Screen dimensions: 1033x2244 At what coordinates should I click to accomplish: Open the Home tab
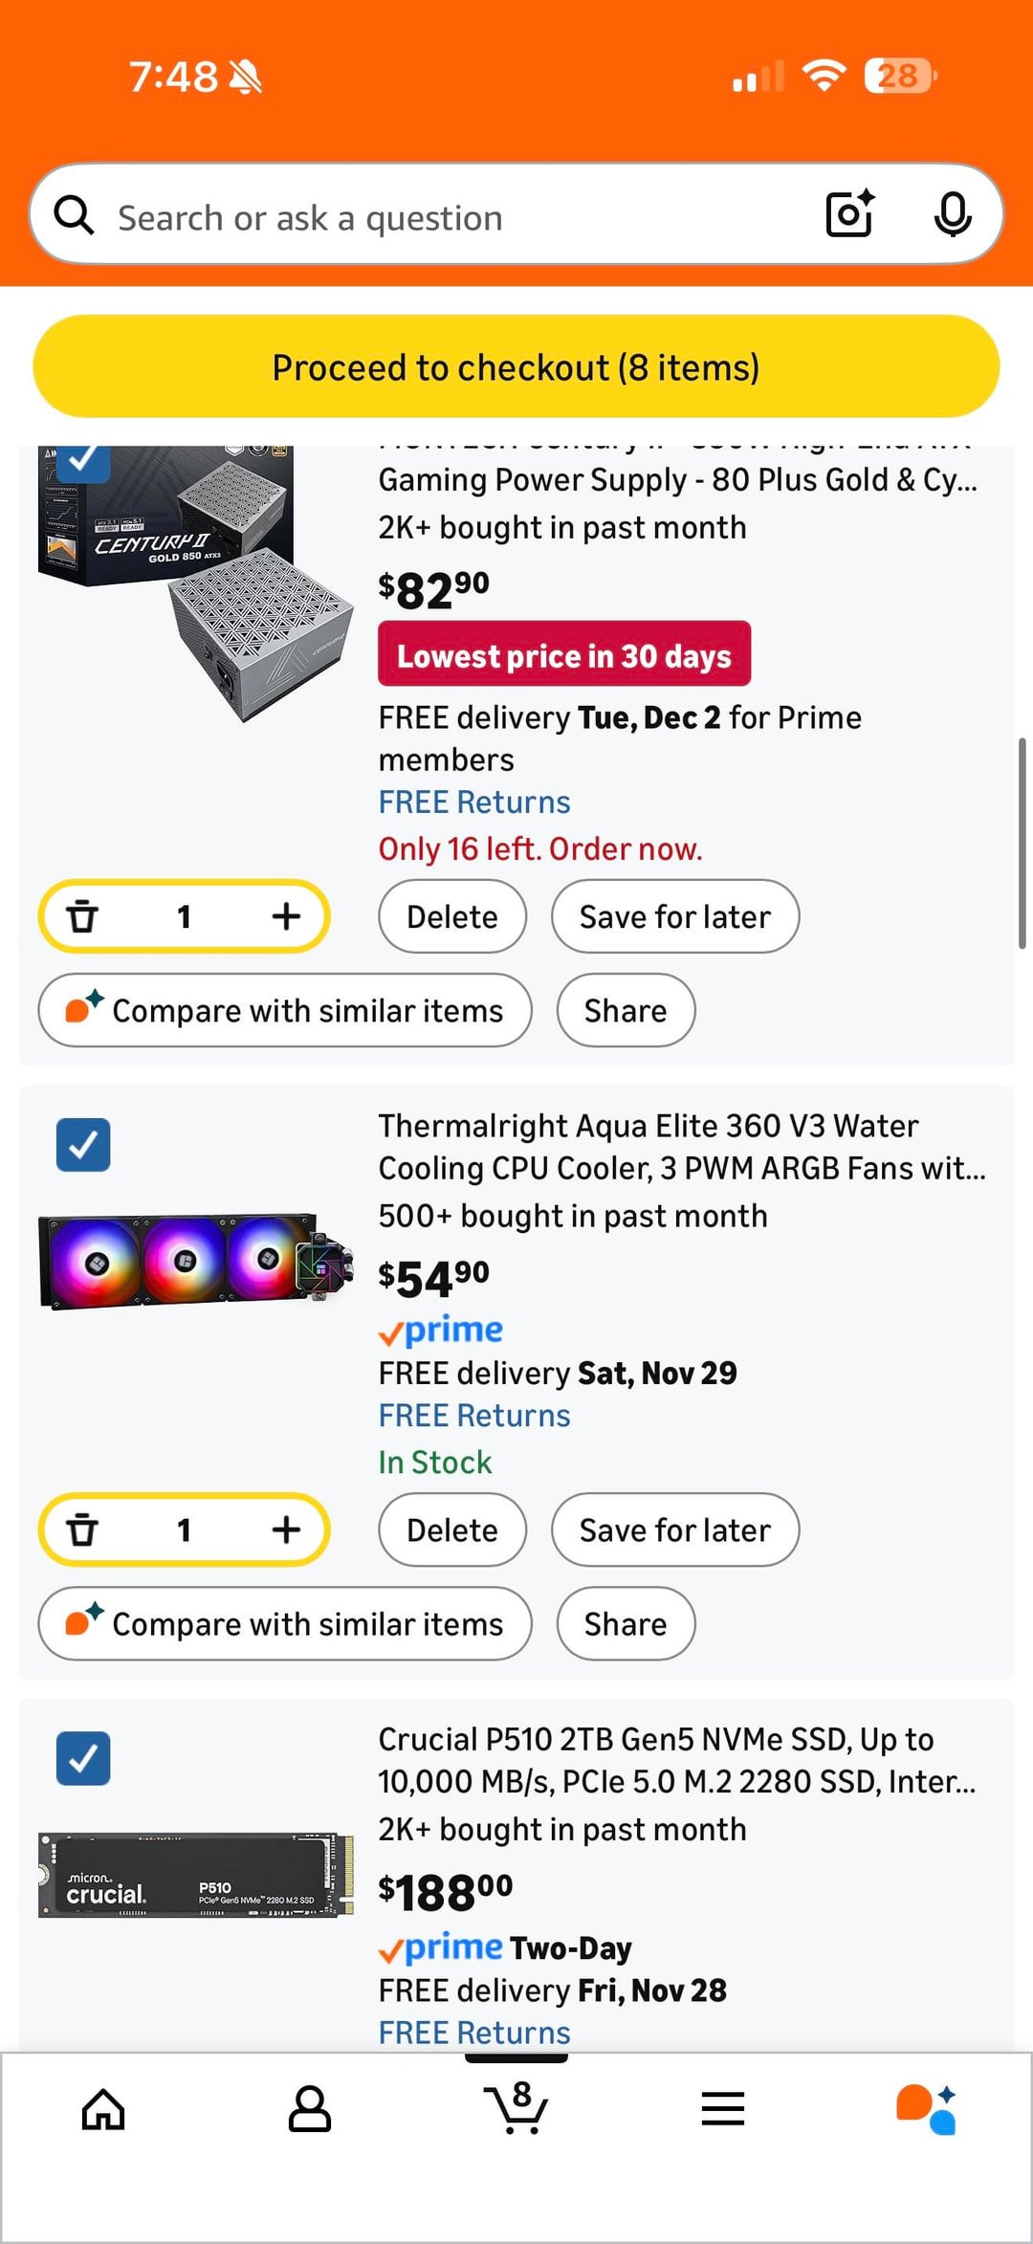click(x=103, y=2109)
